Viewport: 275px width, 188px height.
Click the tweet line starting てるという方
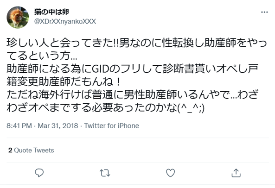(x=42, y=56)
